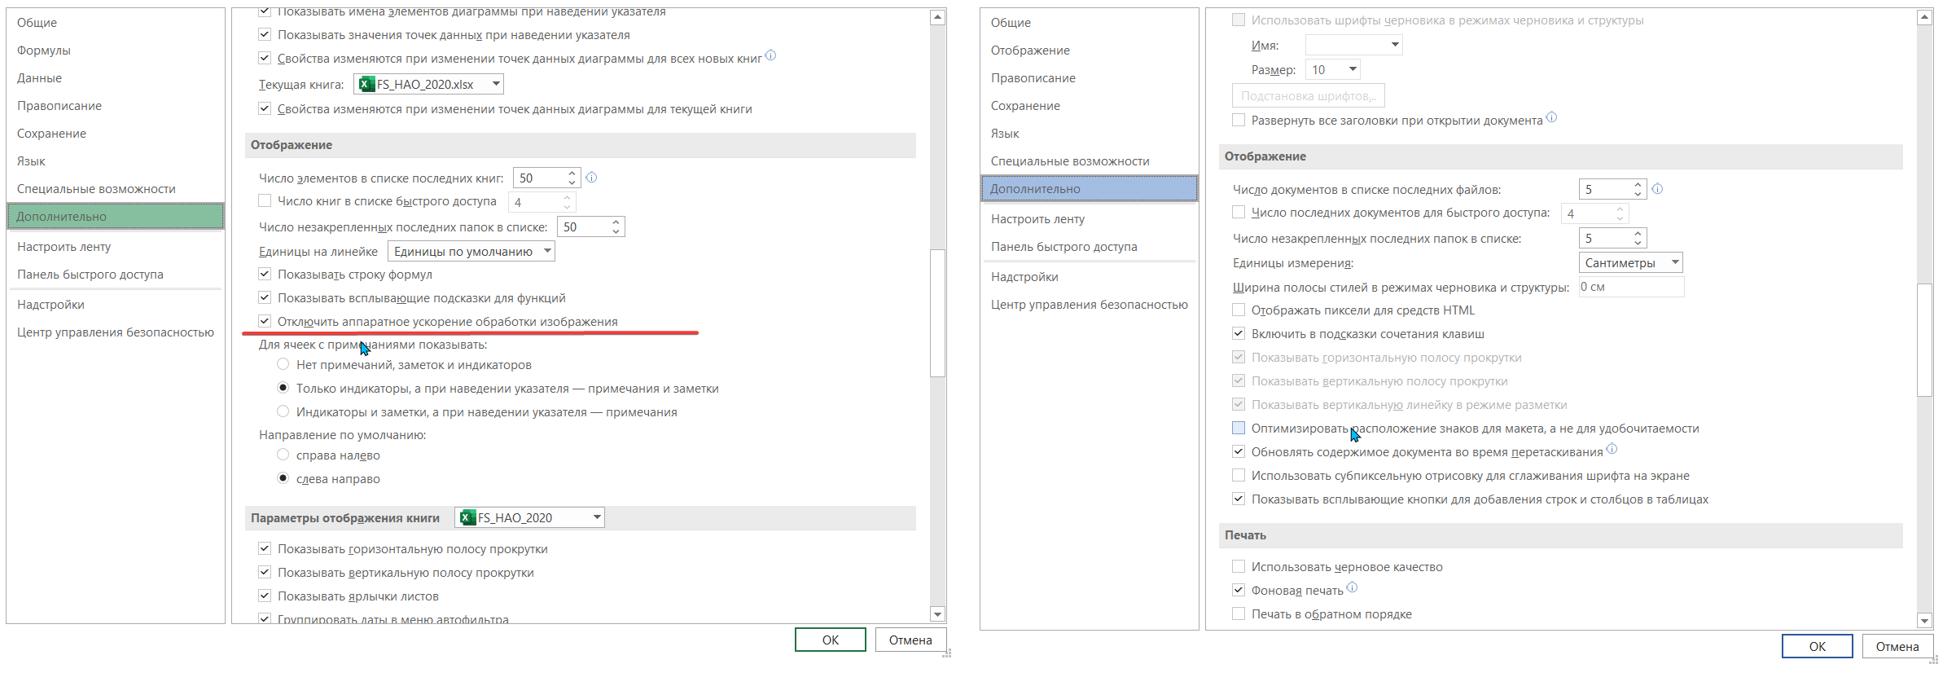Open font 'Размер' dropdown showing 10
1956x686 pixels.
point(1333,69)
